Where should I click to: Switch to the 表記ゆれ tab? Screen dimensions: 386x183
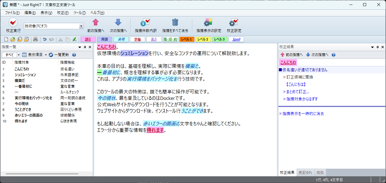[x=305, y=173]
